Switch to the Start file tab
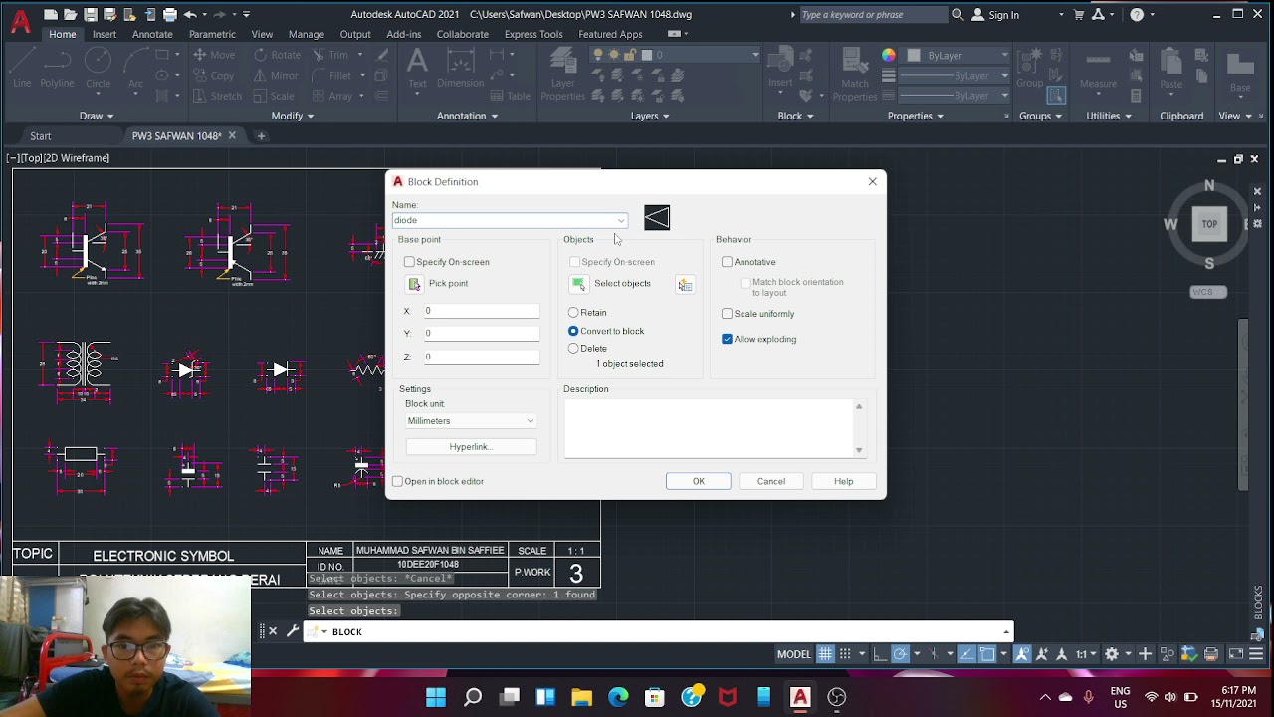This screenshot has width=1274, height=717. click(40, 136)
